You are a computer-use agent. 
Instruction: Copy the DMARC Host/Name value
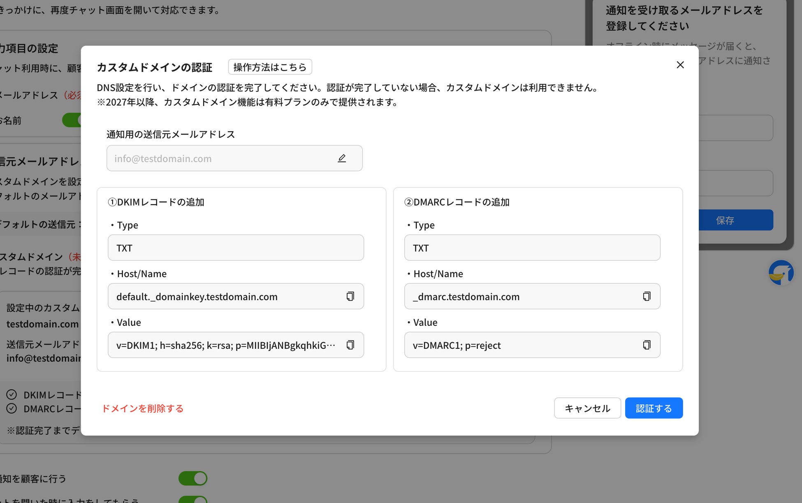[647, 297]
